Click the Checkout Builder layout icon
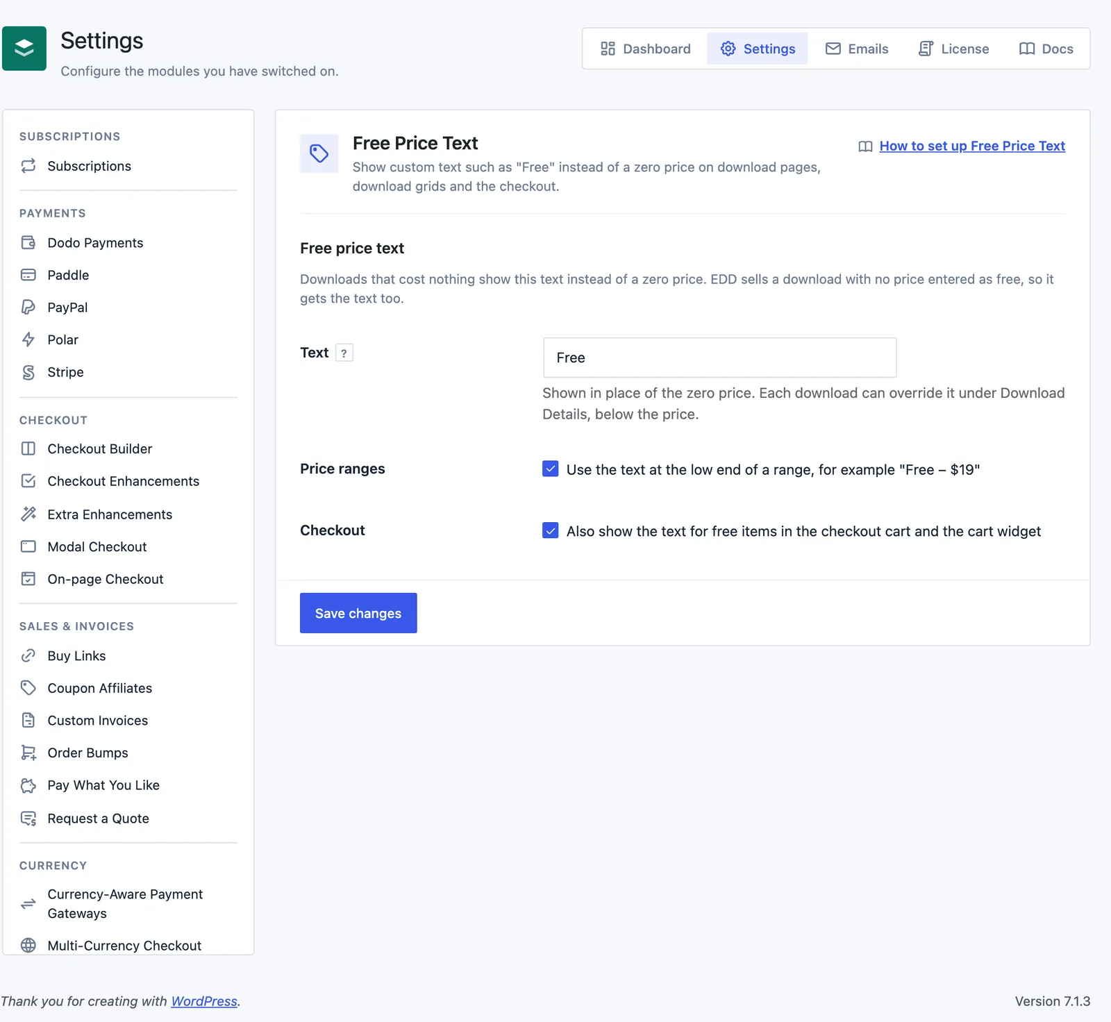Screen dimensions: 1111x1022 (28, 449)
